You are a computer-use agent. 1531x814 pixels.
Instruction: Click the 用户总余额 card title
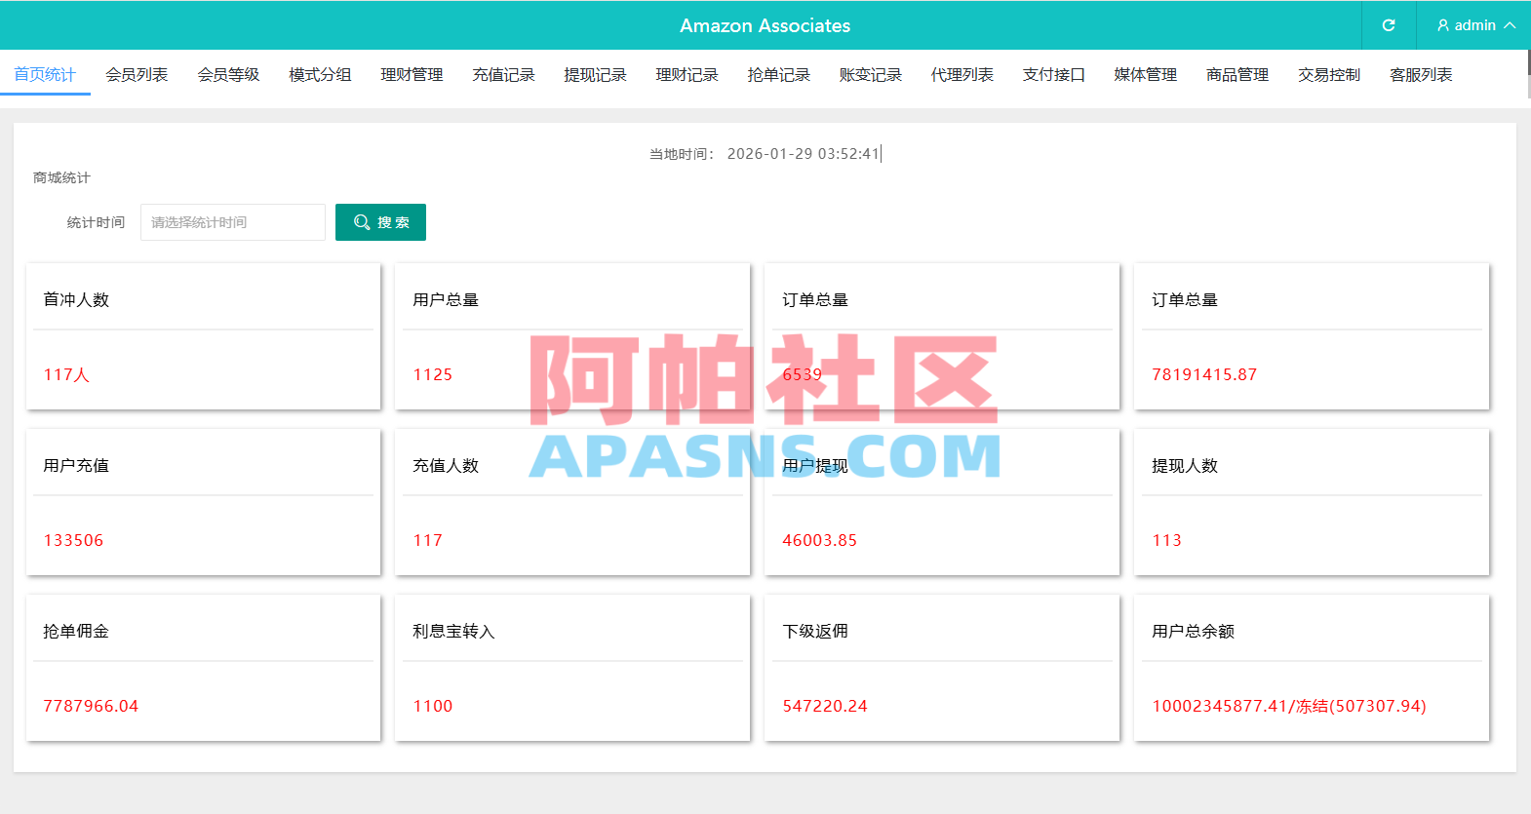[x=1193, y=632]
